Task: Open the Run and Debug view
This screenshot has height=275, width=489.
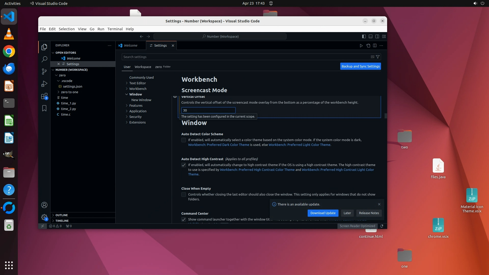Action: (x=44, y=84)
